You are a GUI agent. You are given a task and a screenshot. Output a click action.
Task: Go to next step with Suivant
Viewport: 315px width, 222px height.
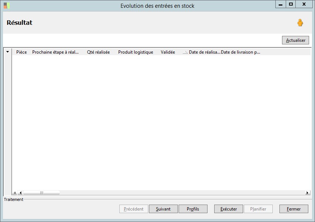[x=163, y=209]
